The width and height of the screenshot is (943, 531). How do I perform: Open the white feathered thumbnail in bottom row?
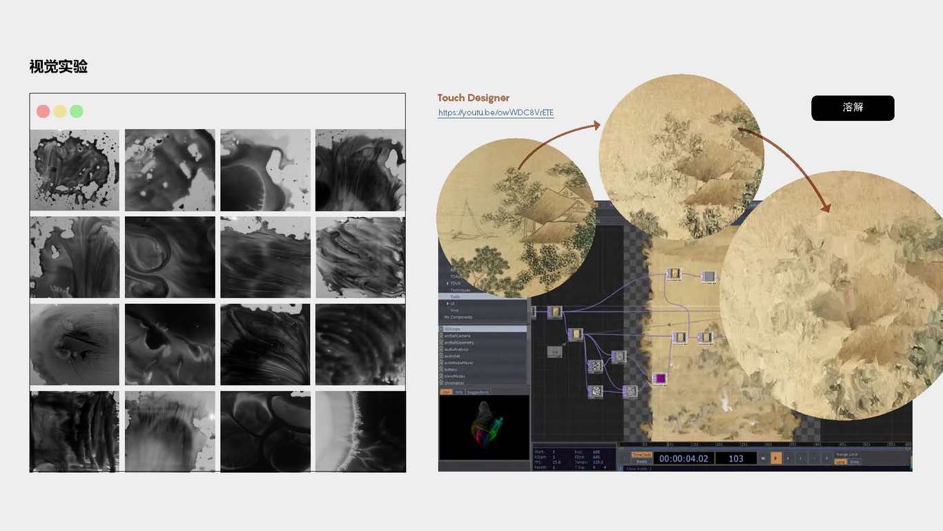(360, 432)
